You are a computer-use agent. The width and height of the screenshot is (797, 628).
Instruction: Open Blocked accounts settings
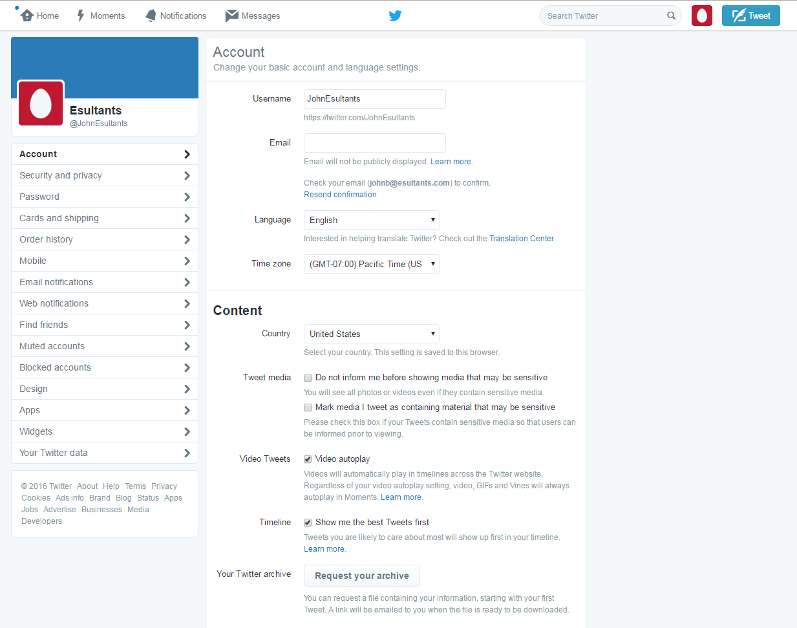[105, 367]
